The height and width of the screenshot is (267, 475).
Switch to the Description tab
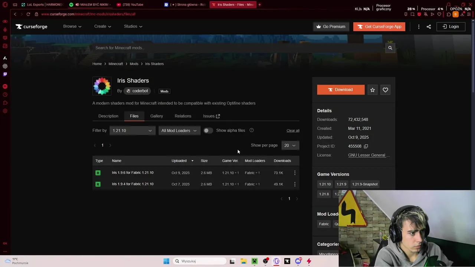108,116
